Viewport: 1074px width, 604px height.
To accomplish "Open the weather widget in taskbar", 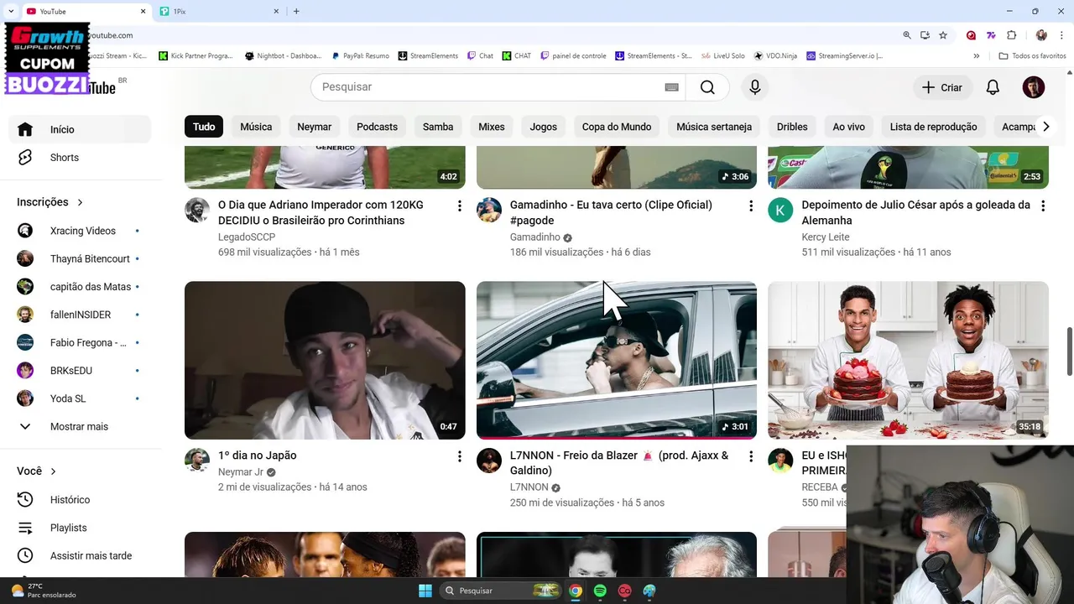I will [44, 591].
